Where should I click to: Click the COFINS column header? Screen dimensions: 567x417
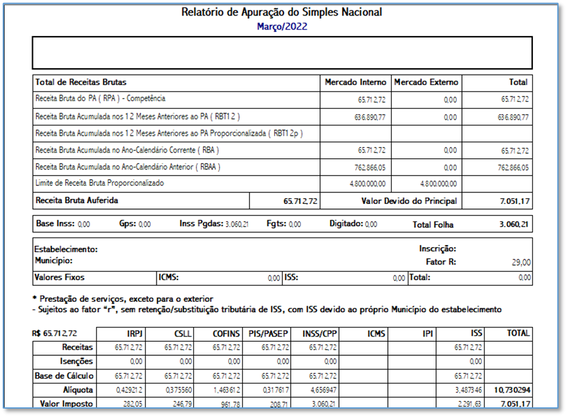pyautogui.click(x=226, y=333)
